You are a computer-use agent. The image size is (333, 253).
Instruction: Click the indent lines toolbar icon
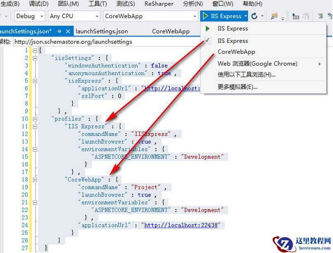[320, 16]
